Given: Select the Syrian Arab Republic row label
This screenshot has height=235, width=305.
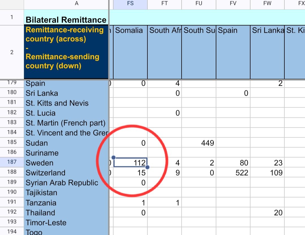Looking at the screenshot, I should click(66, 182).
